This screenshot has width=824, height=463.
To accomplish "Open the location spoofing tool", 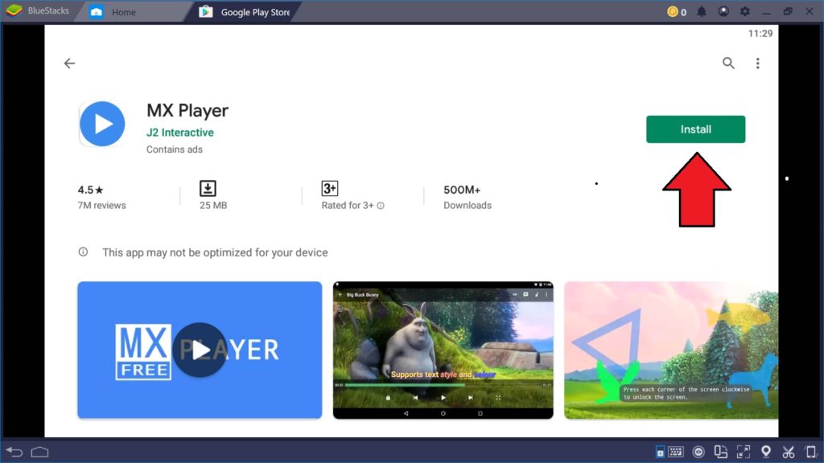I will point(766,452).
